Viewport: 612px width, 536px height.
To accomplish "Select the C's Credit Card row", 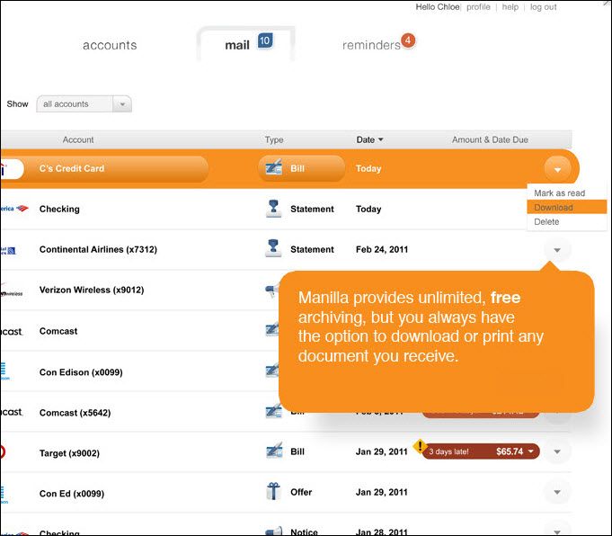I will (289, 168).
